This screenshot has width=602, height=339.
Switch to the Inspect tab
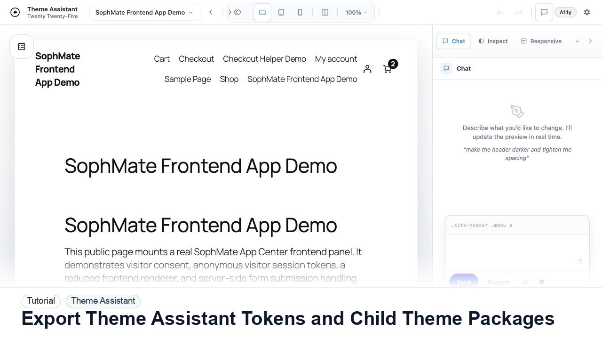click(x=493, y=41)
